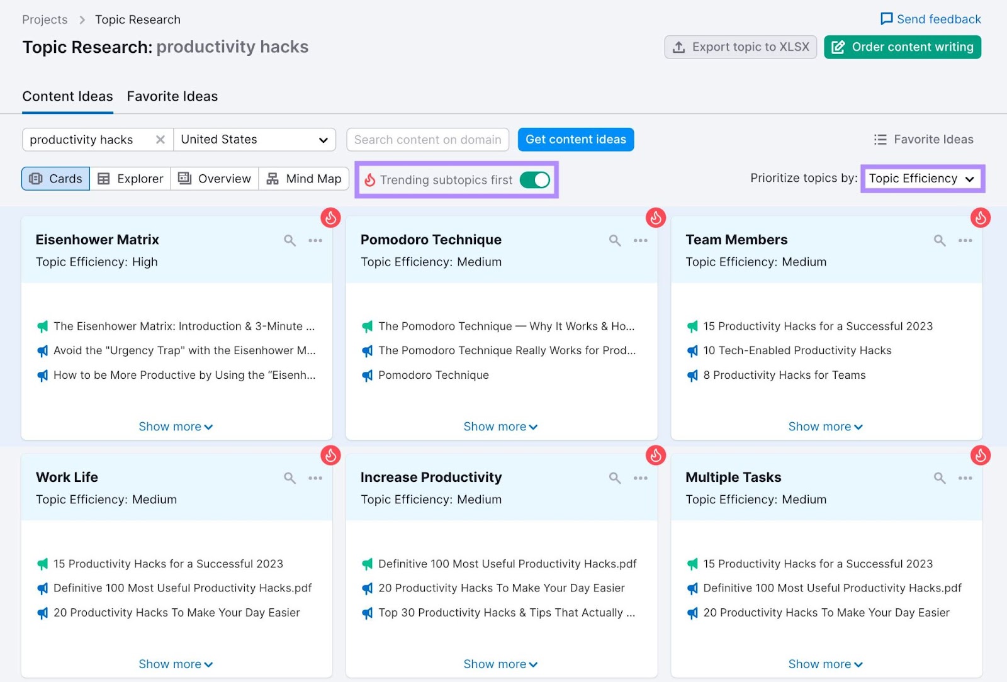The image size is (1007, 682).
Task: Open the United States location dropdown
Action: pyautogui.click(x=254, y=139)
